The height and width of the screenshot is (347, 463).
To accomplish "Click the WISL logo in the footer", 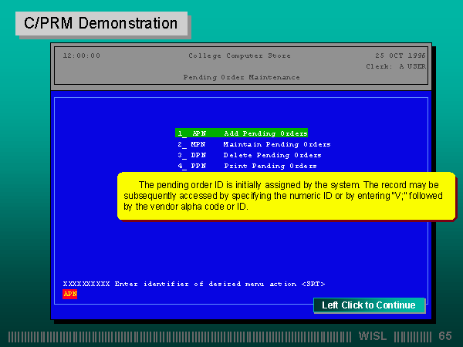I will click(374, 336).
